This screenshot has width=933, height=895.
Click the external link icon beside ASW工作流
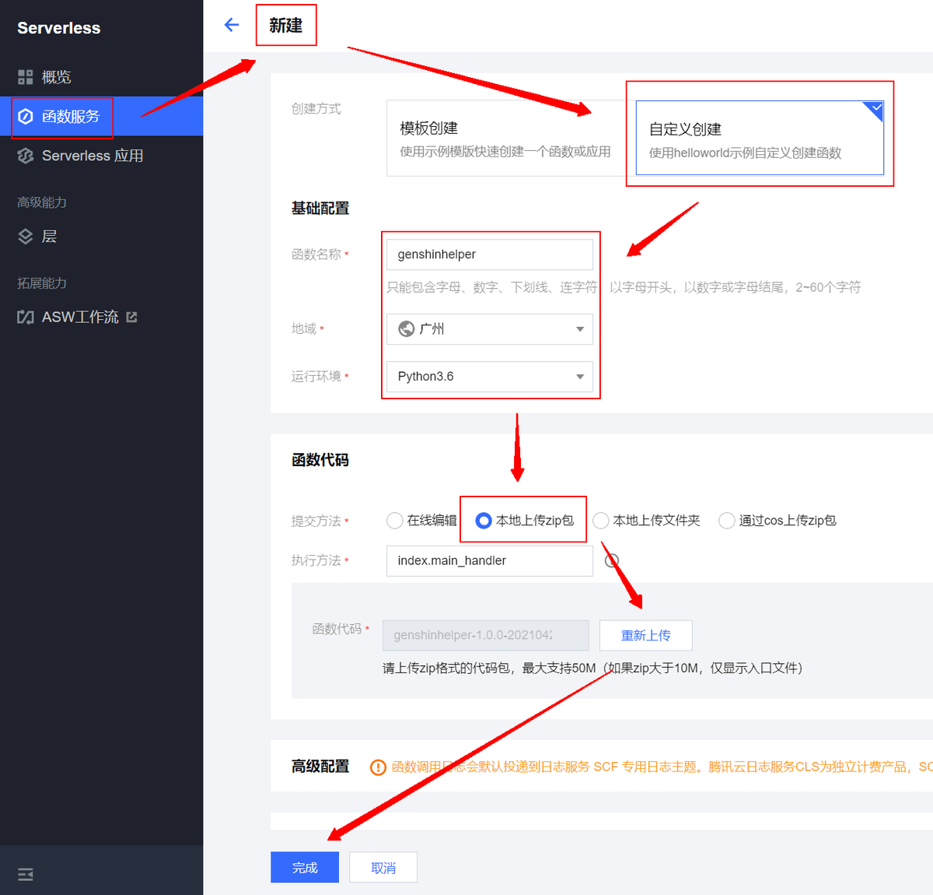tap(131, 318)
